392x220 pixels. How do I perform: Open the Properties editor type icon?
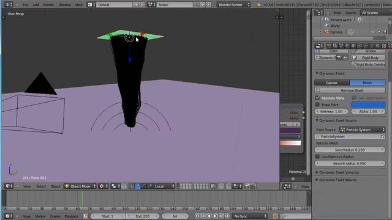click(319, 46)
